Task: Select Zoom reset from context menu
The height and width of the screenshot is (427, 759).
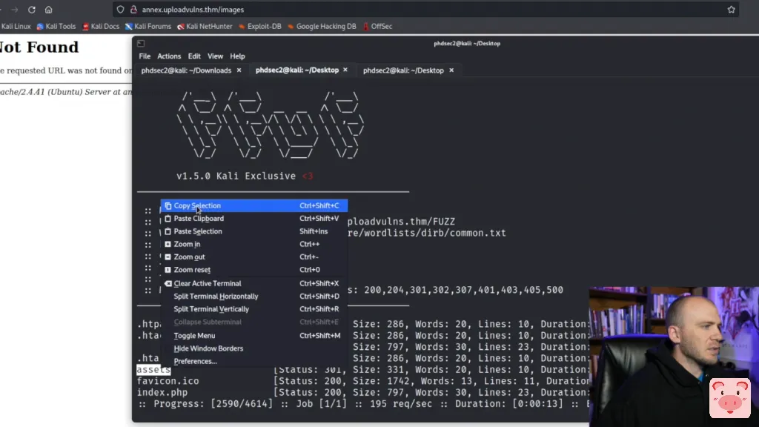Action: coord(254,270)
